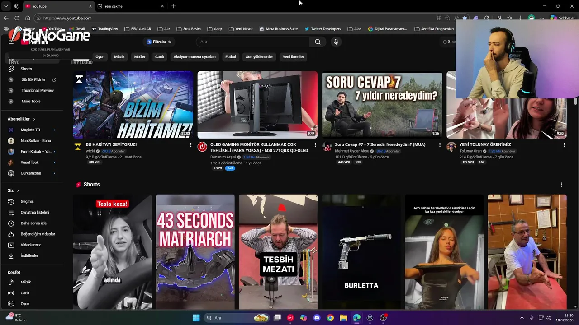Open Donanım Arşivi channel avatar
Image resolution: width=579 pixels, height=325 pixels.
click(x=202, y=147)
